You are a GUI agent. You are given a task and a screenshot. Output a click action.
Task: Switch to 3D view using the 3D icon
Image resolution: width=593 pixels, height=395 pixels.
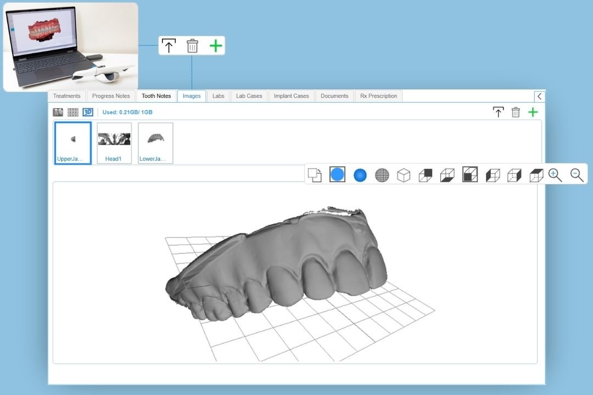(88, 111)
